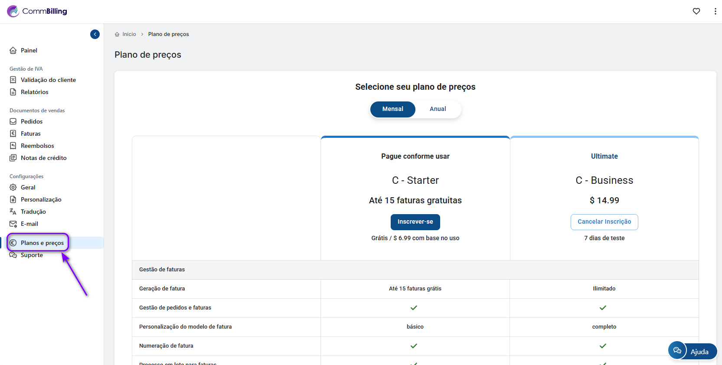The width and height of the screenshot is (722, 365).
Task: Open the Tradução settings page
Action: pos(33,212)
